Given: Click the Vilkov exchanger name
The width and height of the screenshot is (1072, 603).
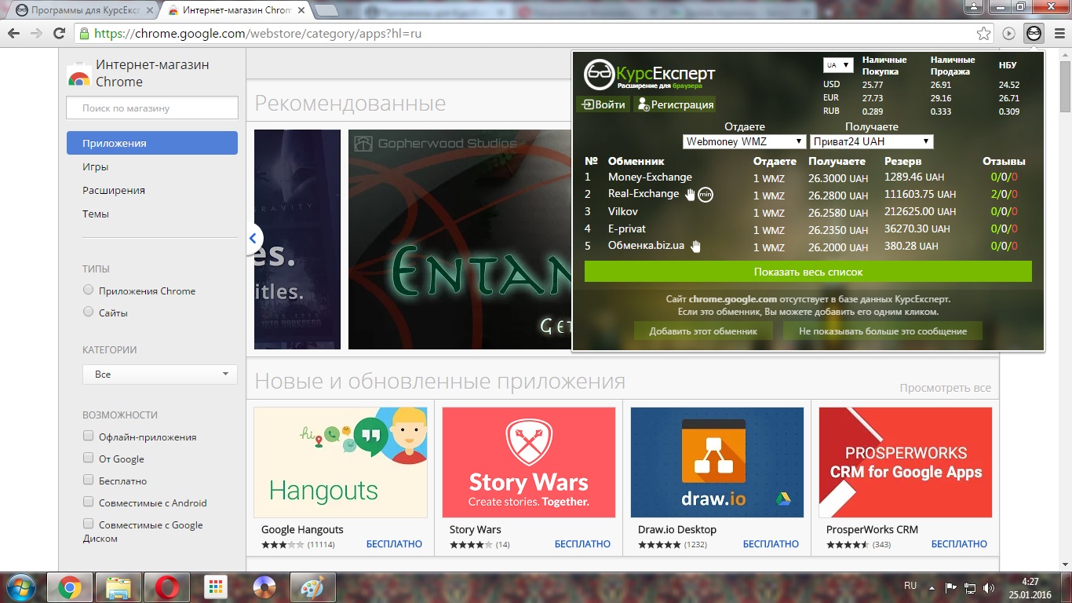Looking at the screenshot, I should point(623,211).
